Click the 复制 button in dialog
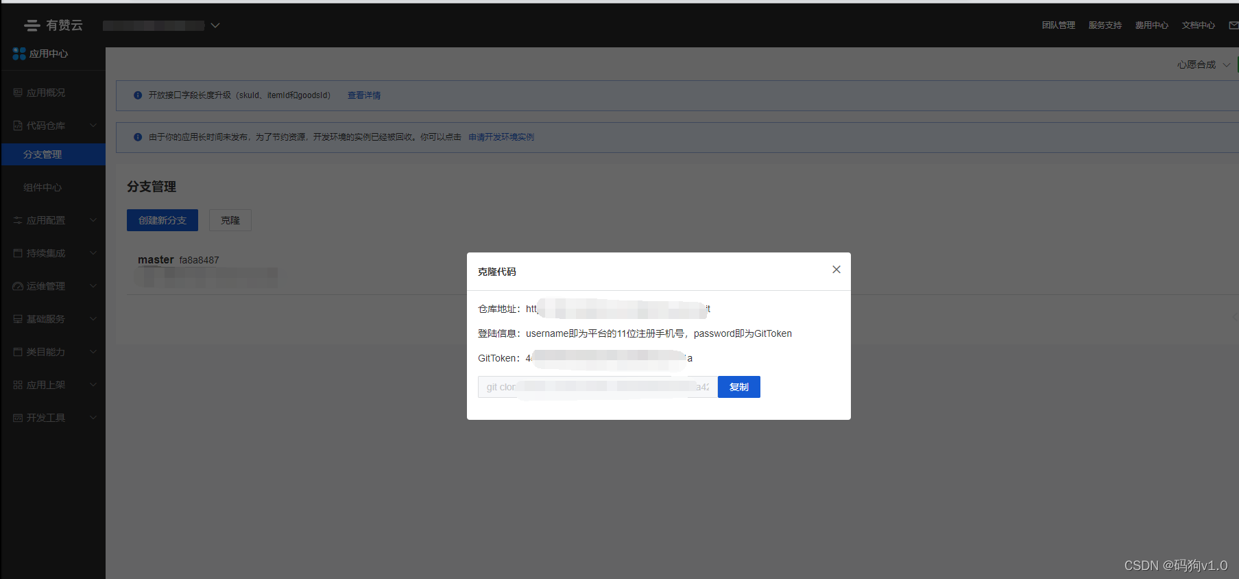1239x579 pixels. click(x=739, y=387)
